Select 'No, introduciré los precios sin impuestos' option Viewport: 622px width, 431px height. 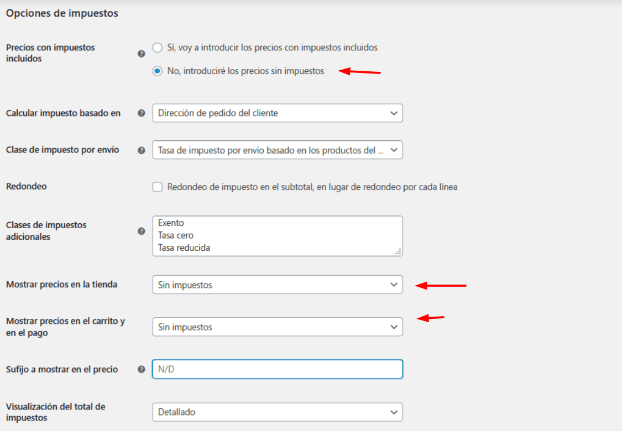pyautogui.click(x=158, y=71)
